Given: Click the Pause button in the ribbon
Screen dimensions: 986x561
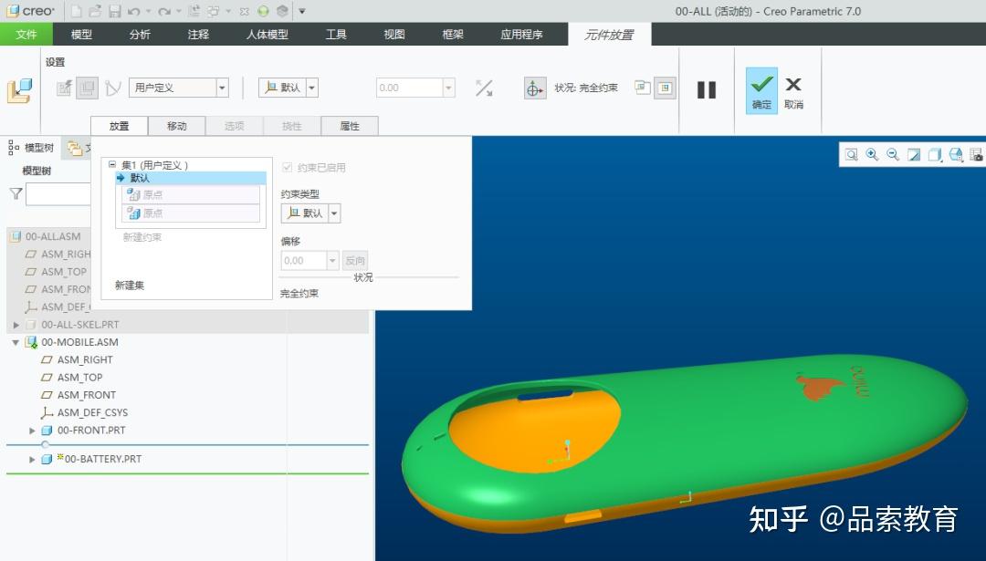Looking at the screenshot, I should (x=706, y=88).
